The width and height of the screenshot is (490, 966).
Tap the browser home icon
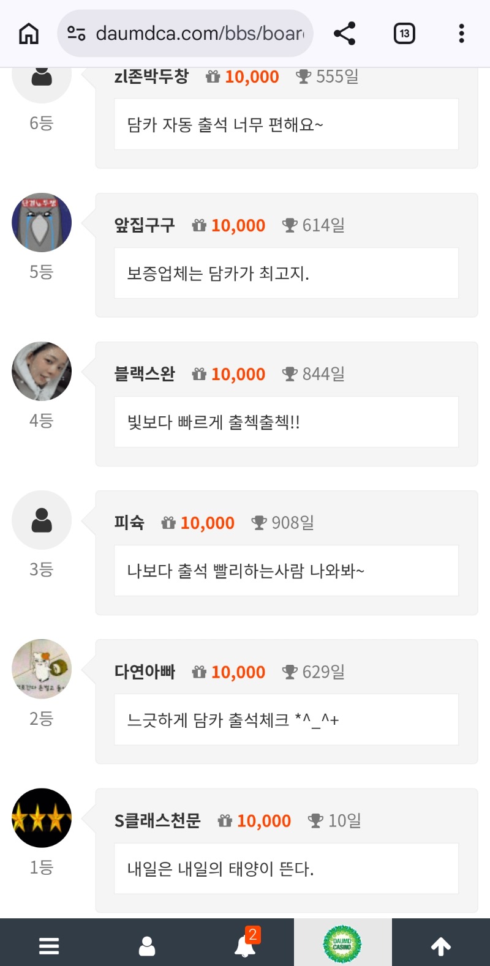29,34
